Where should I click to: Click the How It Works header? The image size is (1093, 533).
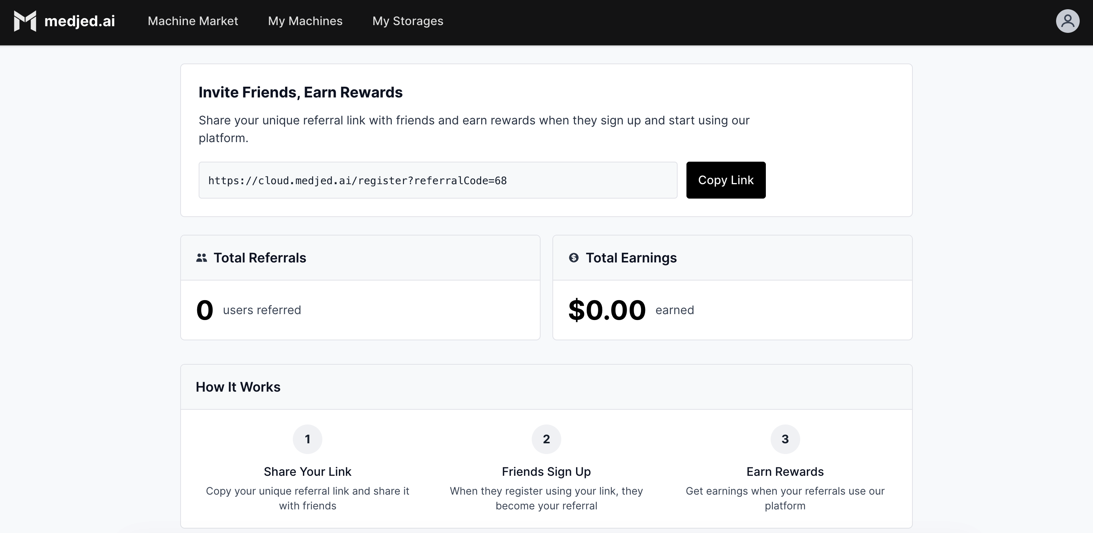(x=238, y=386)
